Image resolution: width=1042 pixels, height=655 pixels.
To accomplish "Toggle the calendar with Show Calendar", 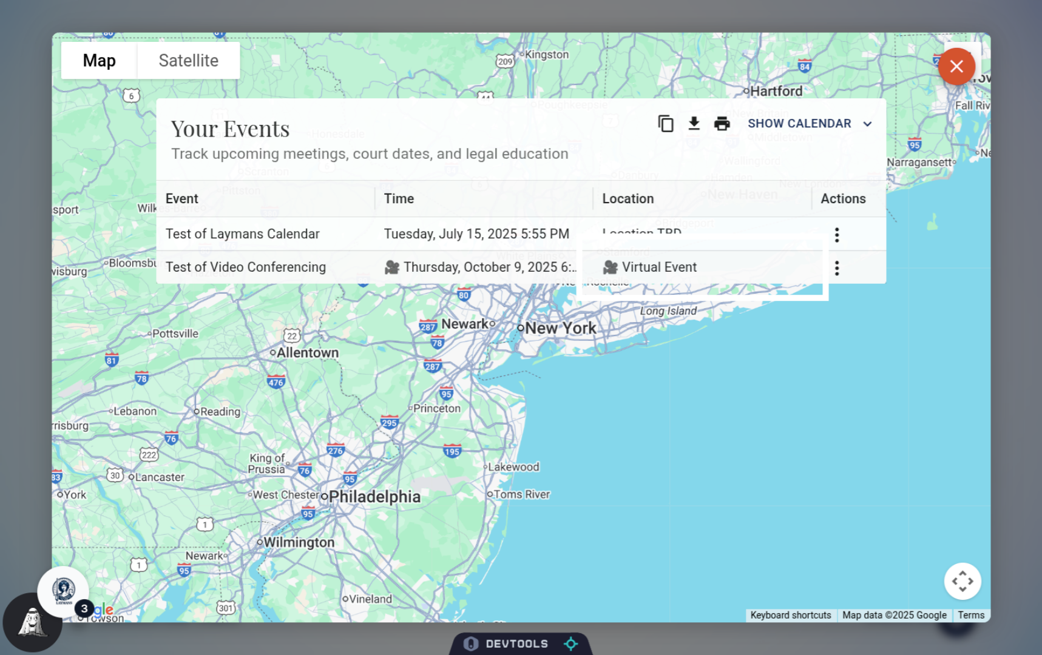I will pos(799,123).
